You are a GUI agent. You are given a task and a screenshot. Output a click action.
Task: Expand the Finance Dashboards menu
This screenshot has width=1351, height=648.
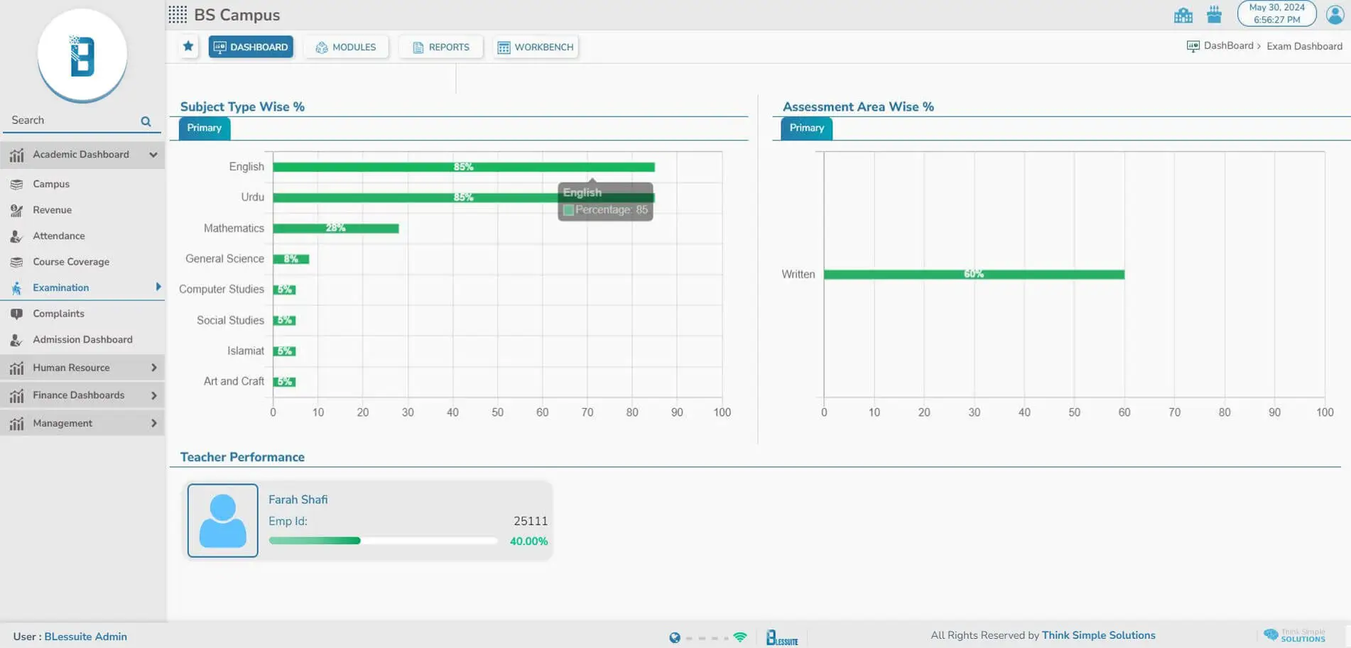click(153, 395)
